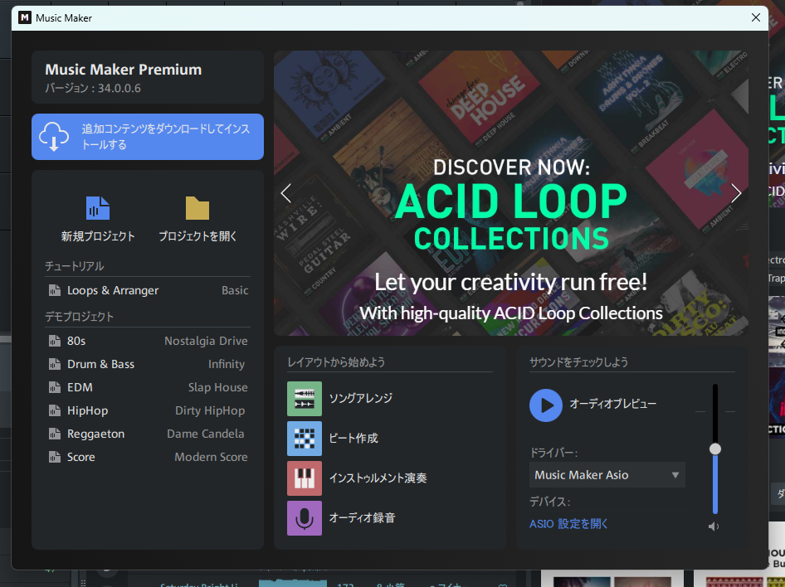Open the Music Maker Asio driver dropdown
The image size is (785, 587).
(607, 475)
